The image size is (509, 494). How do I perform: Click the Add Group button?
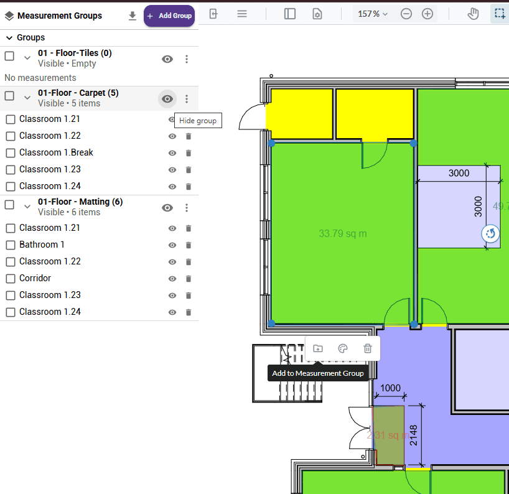coord(169,16)
